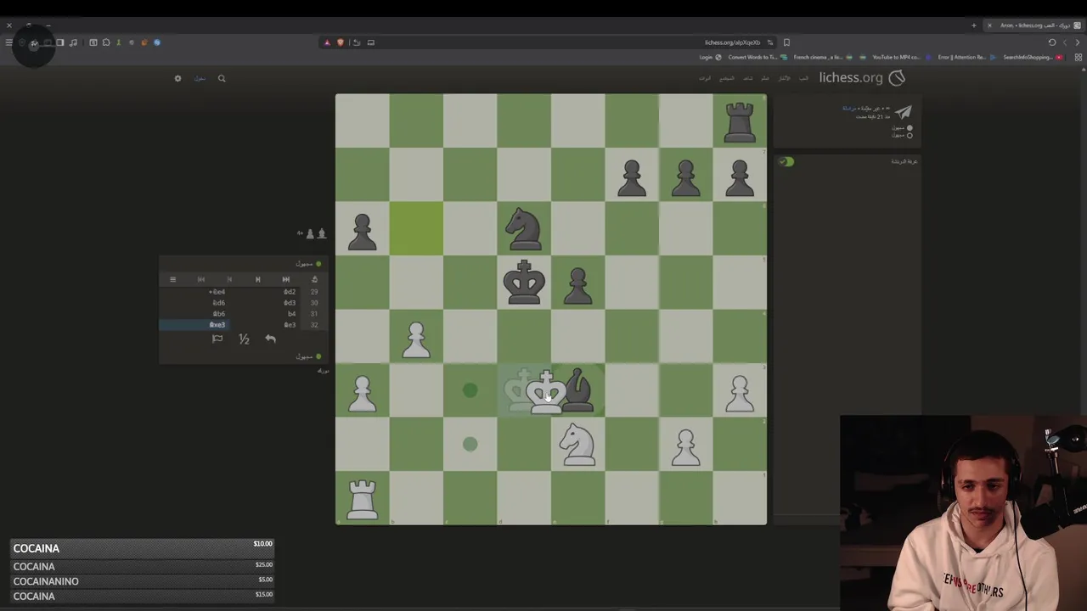Screen dimensions: 1087x611
Task: Click the paper plane correspondence icon
Action: coord(903,112)
